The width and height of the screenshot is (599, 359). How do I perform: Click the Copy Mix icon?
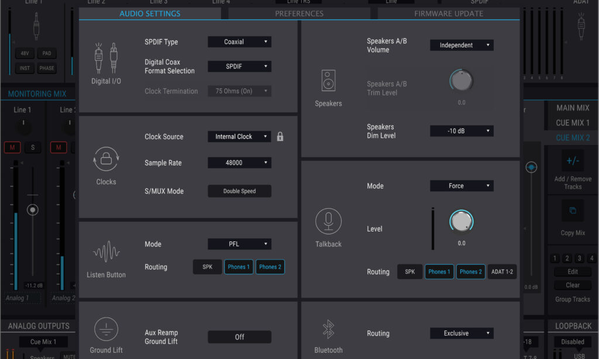tap(573, 210)
